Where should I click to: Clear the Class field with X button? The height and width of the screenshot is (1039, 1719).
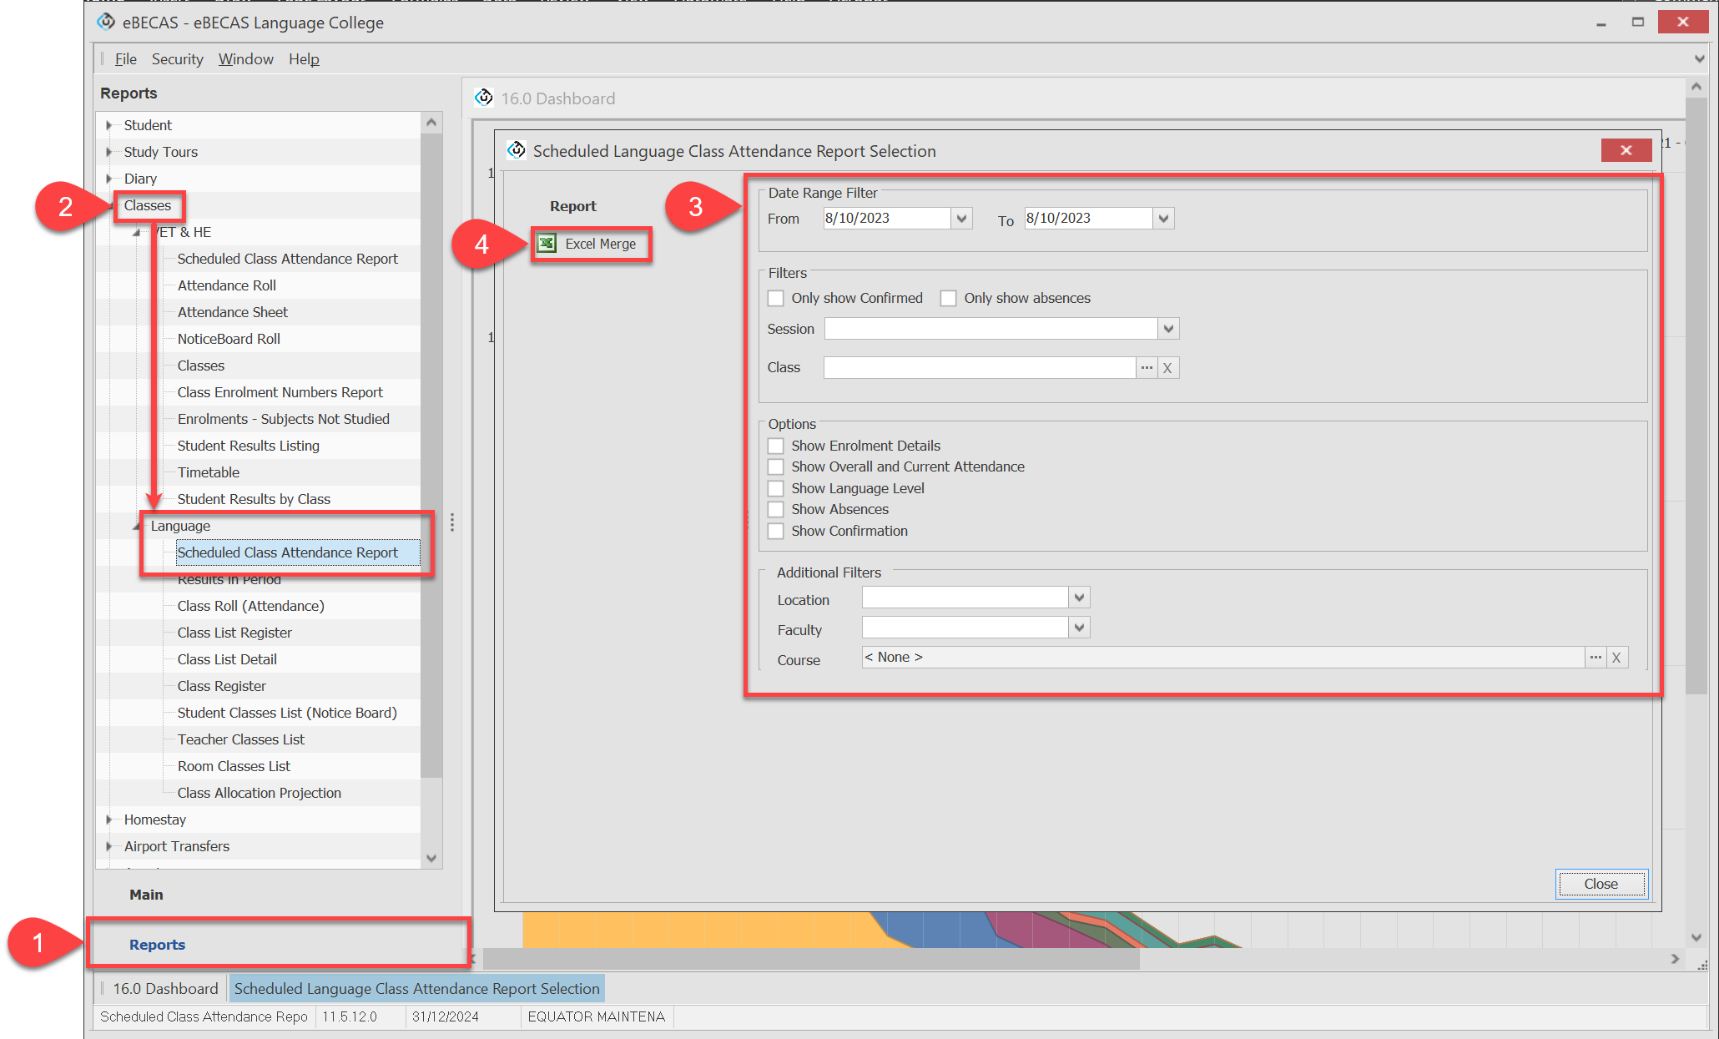coord(1167,367)
